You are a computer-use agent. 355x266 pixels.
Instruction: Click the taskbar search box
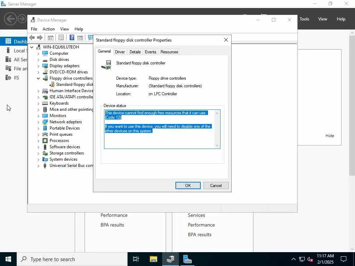(x=72, y=259)
